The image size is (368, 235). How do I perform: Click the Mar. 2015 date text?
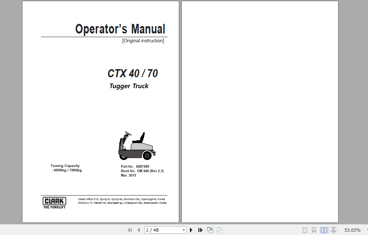(128, 175)
